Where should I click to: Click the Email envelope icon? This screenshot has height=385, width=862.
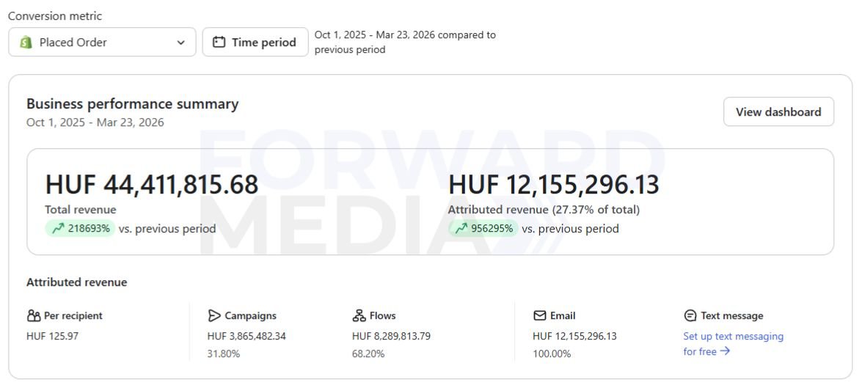coord(540,316)
